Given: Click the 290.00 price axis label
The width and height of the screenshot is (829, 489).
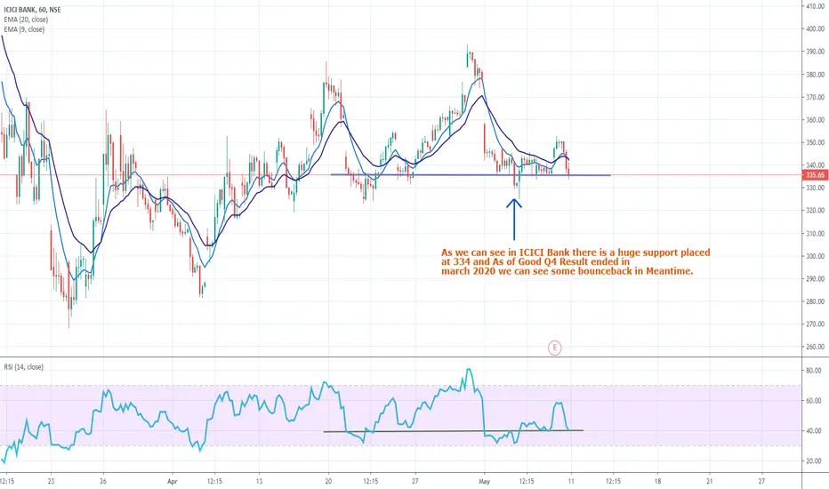Looking at the screenshot, I should pos(815,278).
